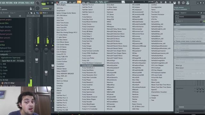Select Fruity Parametric EQ 2 plugin
Screen dimensions: 205x115
[x=90, y=75]
